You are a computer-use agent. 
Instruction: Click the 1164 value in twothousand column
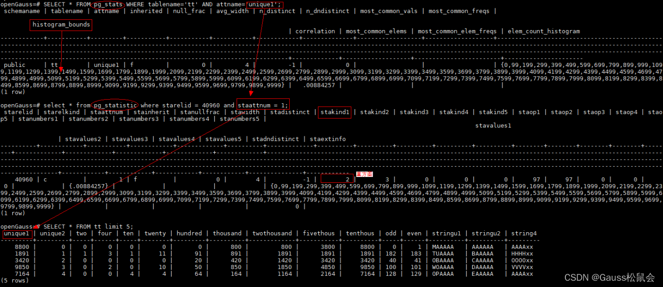[x=284, y=274]
